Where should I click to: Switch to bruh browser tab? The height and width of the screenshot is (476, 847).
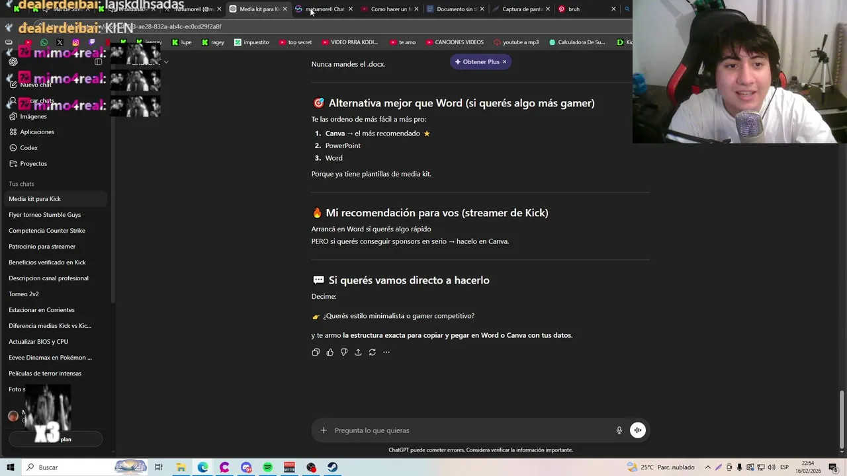click(x=586, y=9)
